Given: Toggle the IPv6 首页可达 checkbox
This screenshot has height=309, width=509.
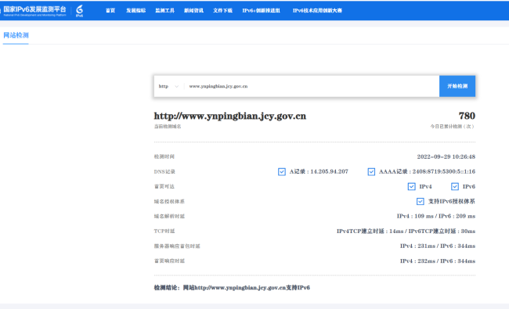Looking at the screenshot, I should pyautogui.click(x=455, y=186).
